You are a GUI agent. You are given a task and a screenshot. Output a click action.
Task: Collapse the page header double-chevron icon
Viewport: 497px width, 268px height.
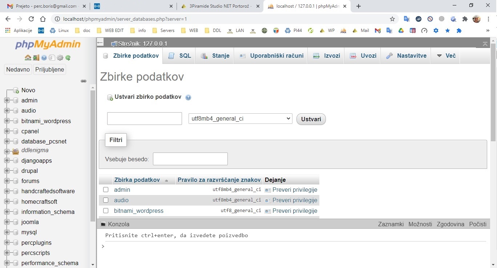click(x=485, y=44)
